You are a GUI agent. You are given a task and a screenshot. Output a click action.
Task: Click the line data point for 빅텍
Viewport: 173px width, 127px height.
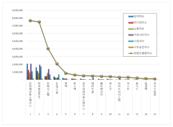(x=66, y=73)
